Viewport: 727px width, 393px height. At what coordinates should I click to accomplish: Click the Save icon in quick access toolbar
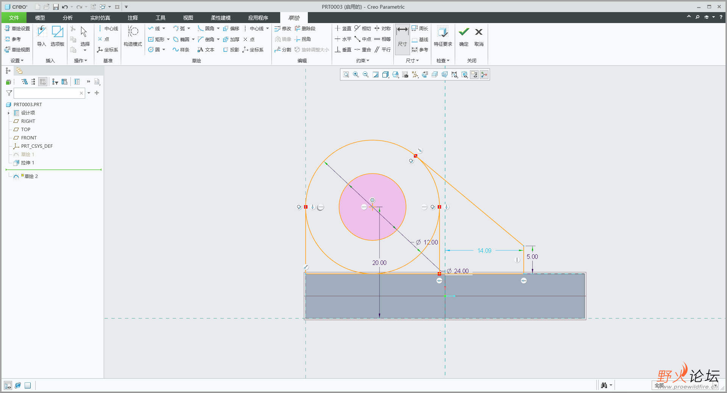56,7
